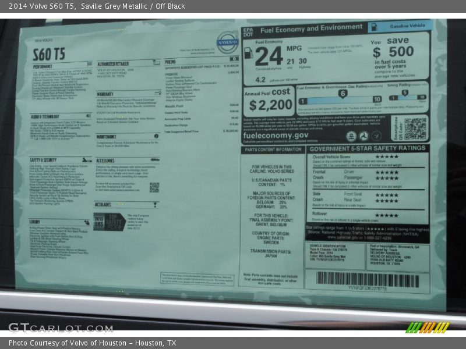
Task: Click the Rollover star rating
Action: point(387,215)
